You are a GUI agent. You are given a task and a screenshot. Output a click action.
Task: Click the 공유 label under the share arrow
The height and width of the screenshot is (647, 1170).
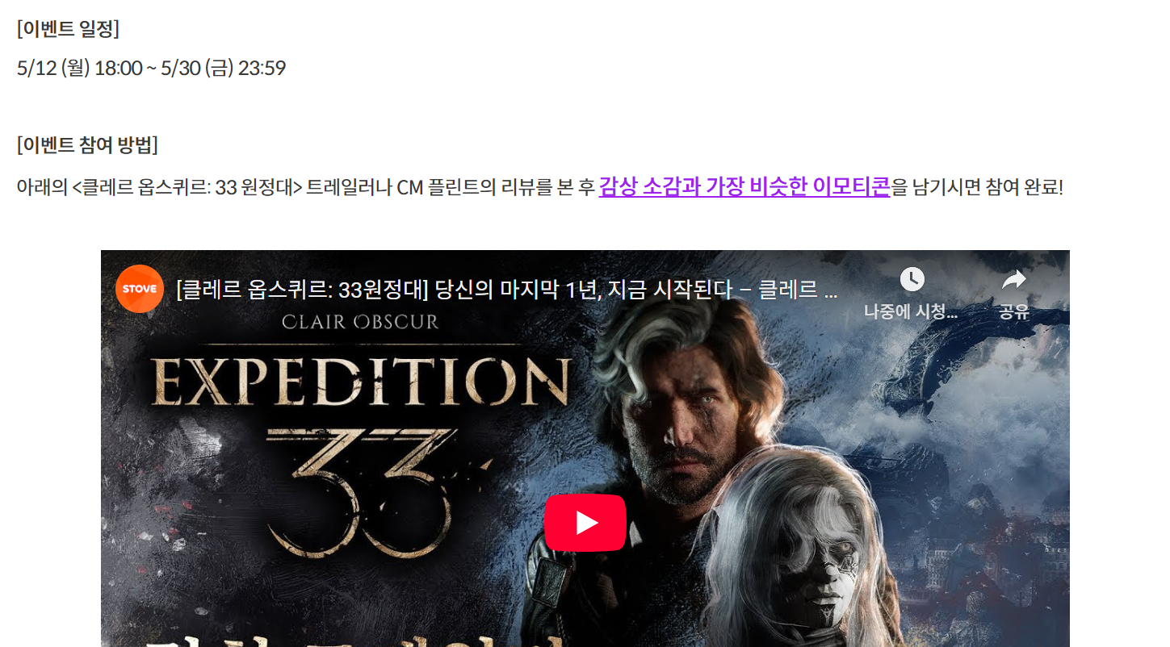(1013, 312)
